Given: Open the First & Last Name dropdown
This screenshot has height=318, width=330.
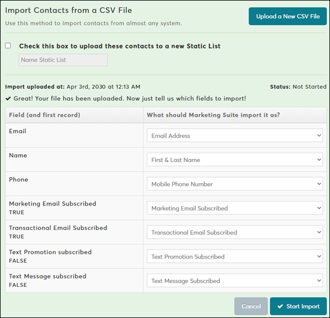Looking at the screenshot, I should click(x=235, y=160).
